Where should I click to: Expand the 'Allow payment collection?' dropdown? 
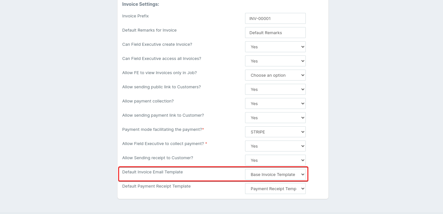(275, 103)
